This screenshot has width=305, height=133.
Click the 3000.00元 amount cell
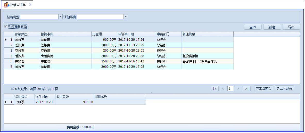click(104, 67)
